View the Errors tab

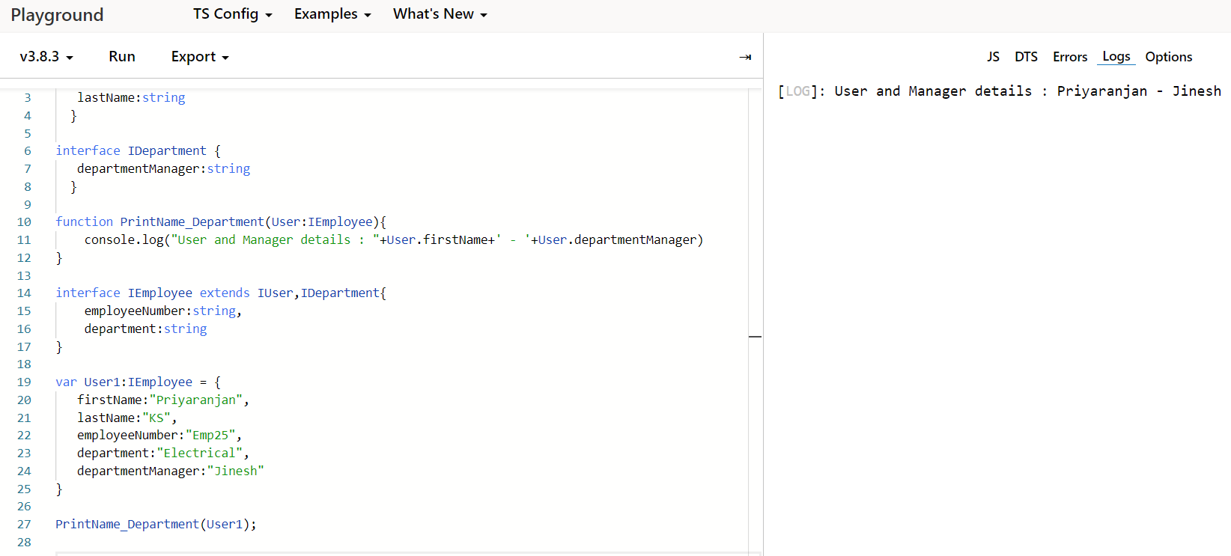click(x=1070, y=57)
